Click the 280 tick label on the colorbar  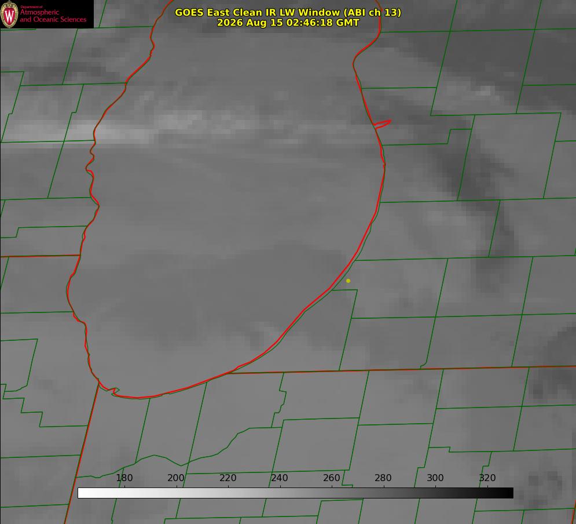(x=383, y=478)
